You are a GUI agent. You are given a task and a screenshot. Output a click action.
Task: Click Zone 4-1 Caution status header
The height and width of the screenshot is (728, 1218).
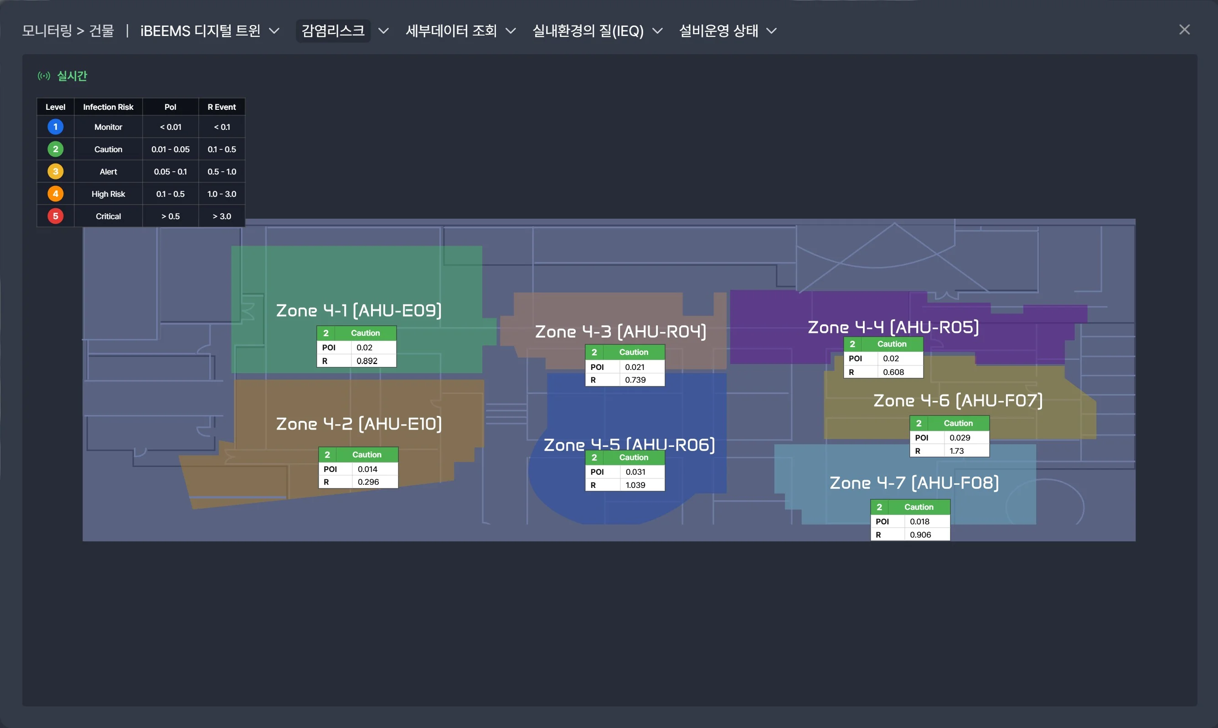(x=356, y=333)
